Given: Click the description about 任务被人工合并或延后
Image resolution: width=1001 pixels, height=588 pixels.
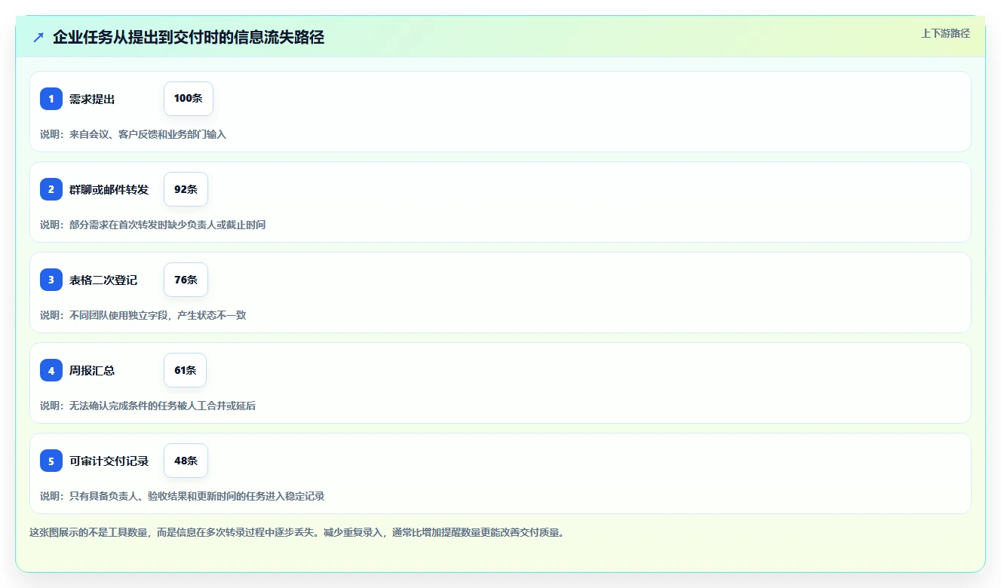Looking at the screenshot, I should (148, 406).
